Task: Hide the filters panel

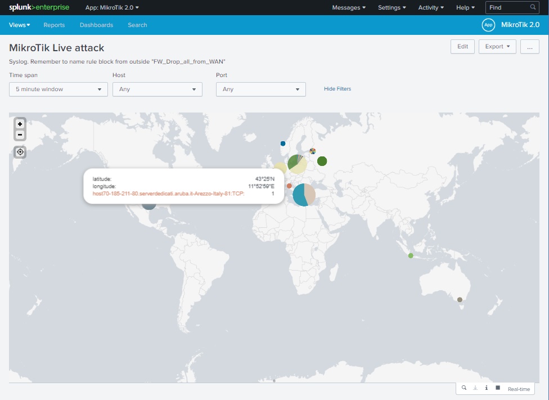Action: point(337,89)
